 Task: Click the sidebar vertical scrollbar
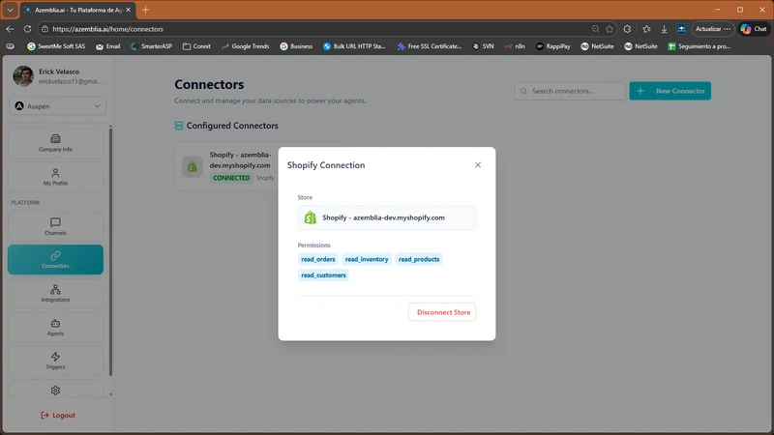tap(110, 251)
